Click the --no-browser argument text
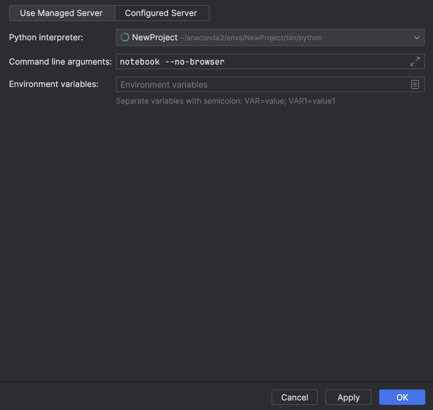 (195, 62)
